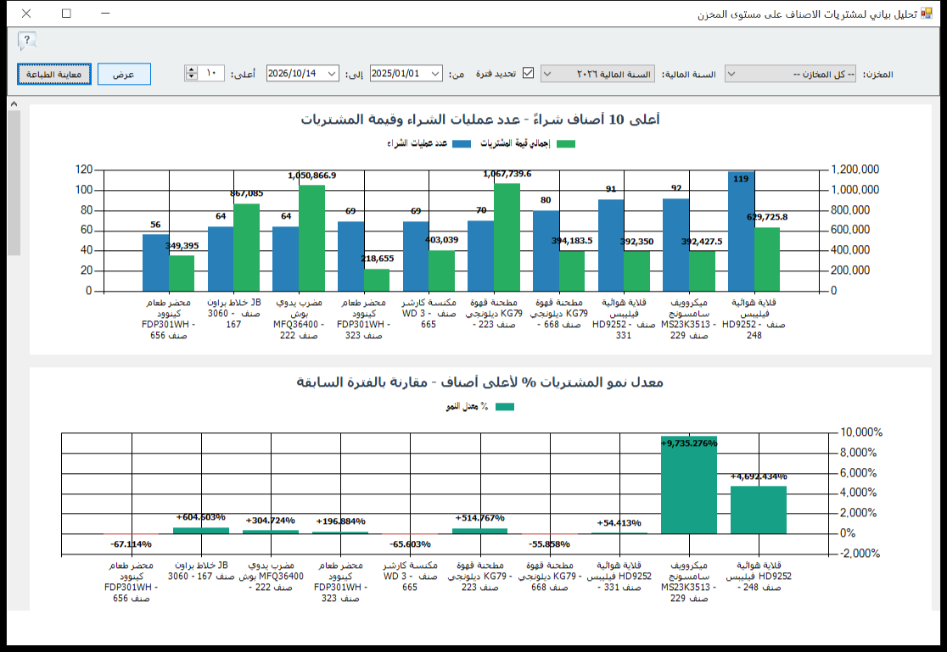Click the معدل النمو legend swatch
Image resolution: width=947 pixels, height=652 pixels.
[x=504, y=407]
